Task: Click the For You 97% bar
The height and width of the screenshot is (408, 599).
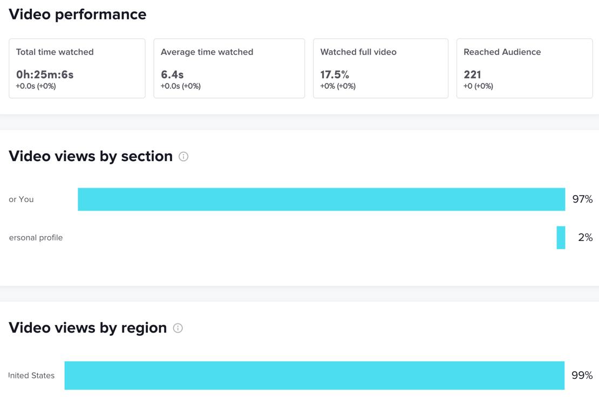Action: pos(321,199)
